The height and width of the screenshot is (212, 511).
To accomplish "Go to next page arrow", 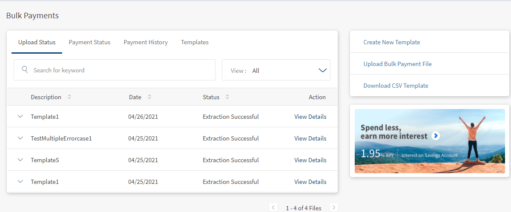I will pos(334,208).
